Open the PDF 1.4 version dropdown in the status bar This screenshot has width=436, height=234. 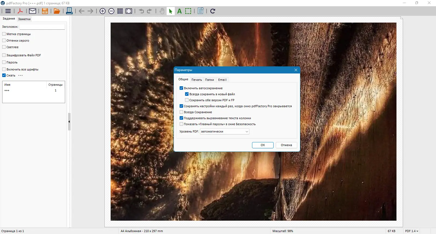(x=411, y=231)
